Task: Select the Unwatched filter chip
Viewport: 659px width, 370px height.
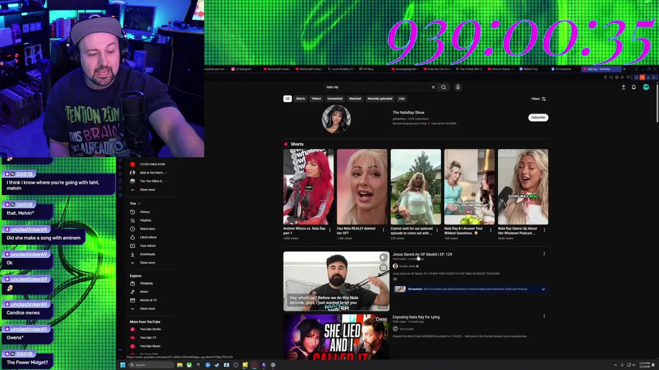Action: [335, 99]
